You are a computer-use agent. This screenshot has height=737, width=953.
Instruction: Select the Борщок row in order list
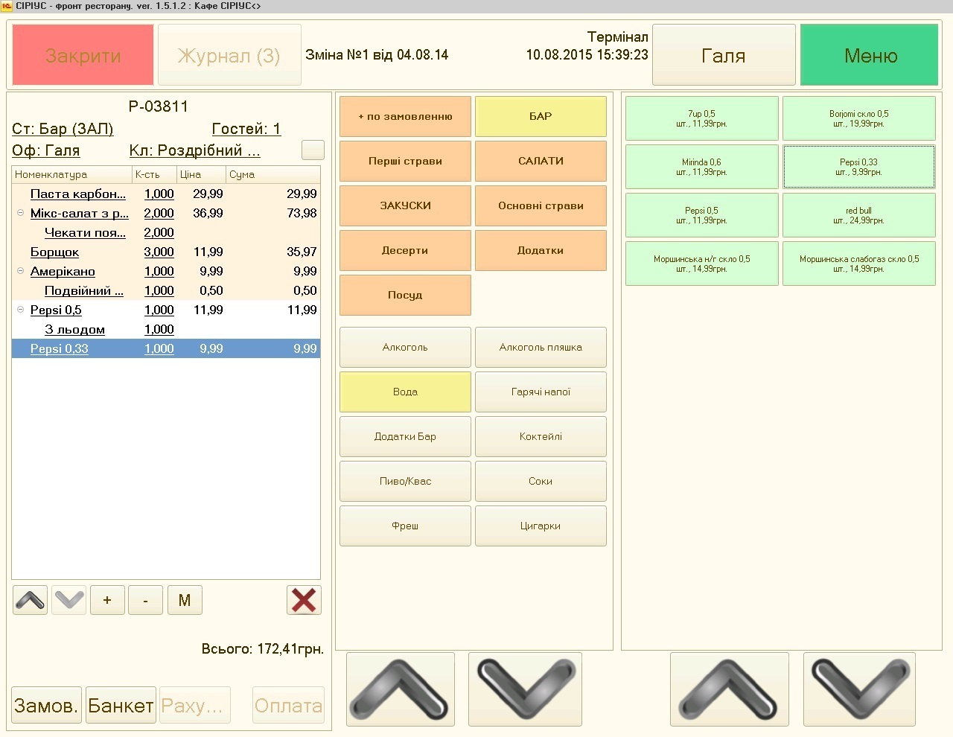point(54,252)
